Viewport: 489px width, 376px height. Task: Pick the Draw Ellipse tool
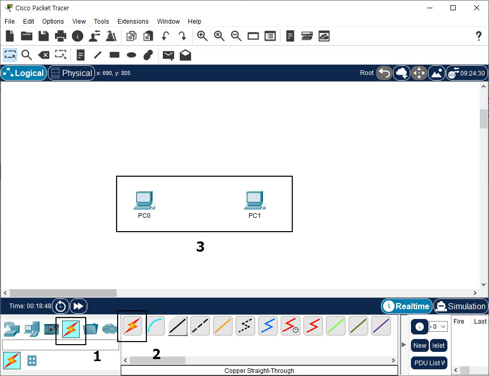pyautogui.click(x=131, y=55)
